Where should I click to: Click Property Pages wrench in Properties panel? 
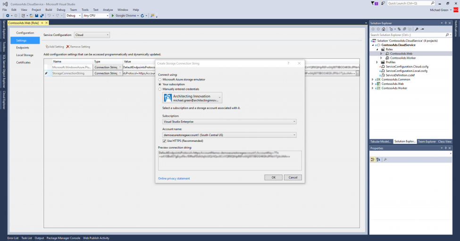[x=385, y=159]
